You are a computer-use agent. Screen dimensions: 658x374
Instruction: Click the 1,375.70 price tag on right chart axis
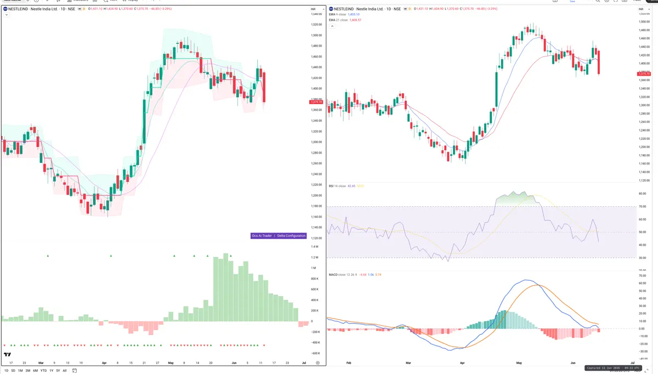click(643, 73)
